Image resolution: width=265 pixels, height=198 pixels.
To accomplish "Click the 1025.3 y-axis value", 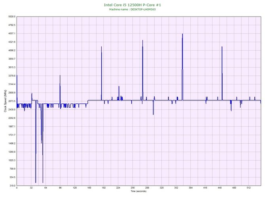I will click(12, 160).
